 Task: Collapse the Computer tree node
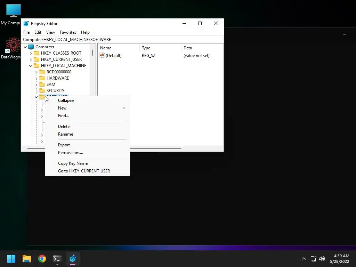tap(25, 47)
